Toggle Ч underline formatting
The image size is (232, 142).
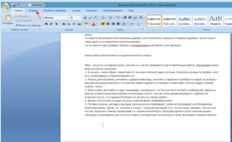56,24
